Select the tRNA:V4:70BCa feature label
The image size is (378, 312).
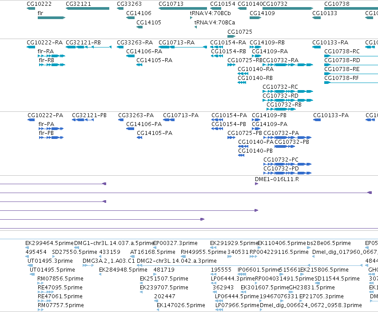215,22
